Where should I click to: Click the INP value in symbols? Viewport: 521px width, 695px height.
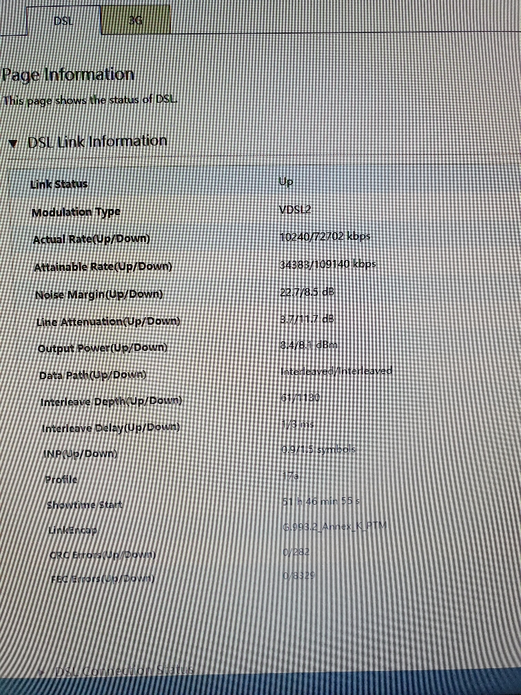coord(318,450)
